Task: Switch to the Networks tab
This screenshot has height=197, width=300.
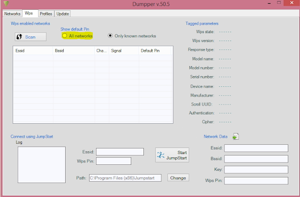Action: pyautogui.click(x=12, y=14)
